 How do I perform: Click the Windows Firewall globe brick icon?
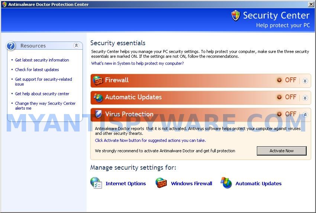[x=161, y=183]
